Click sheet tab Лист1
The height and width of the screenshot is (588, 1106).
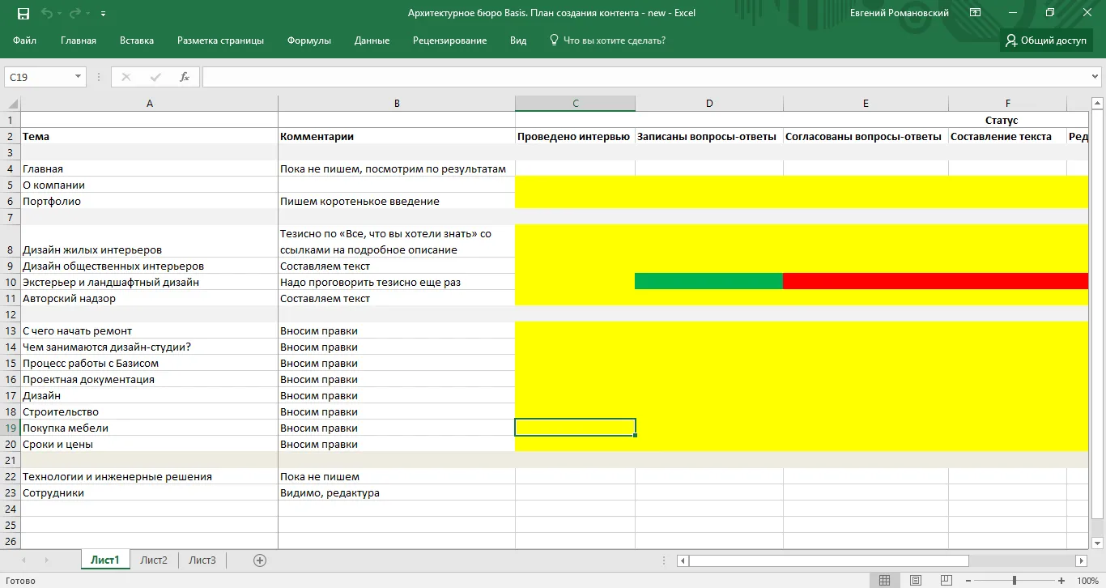tap(105, 560)
